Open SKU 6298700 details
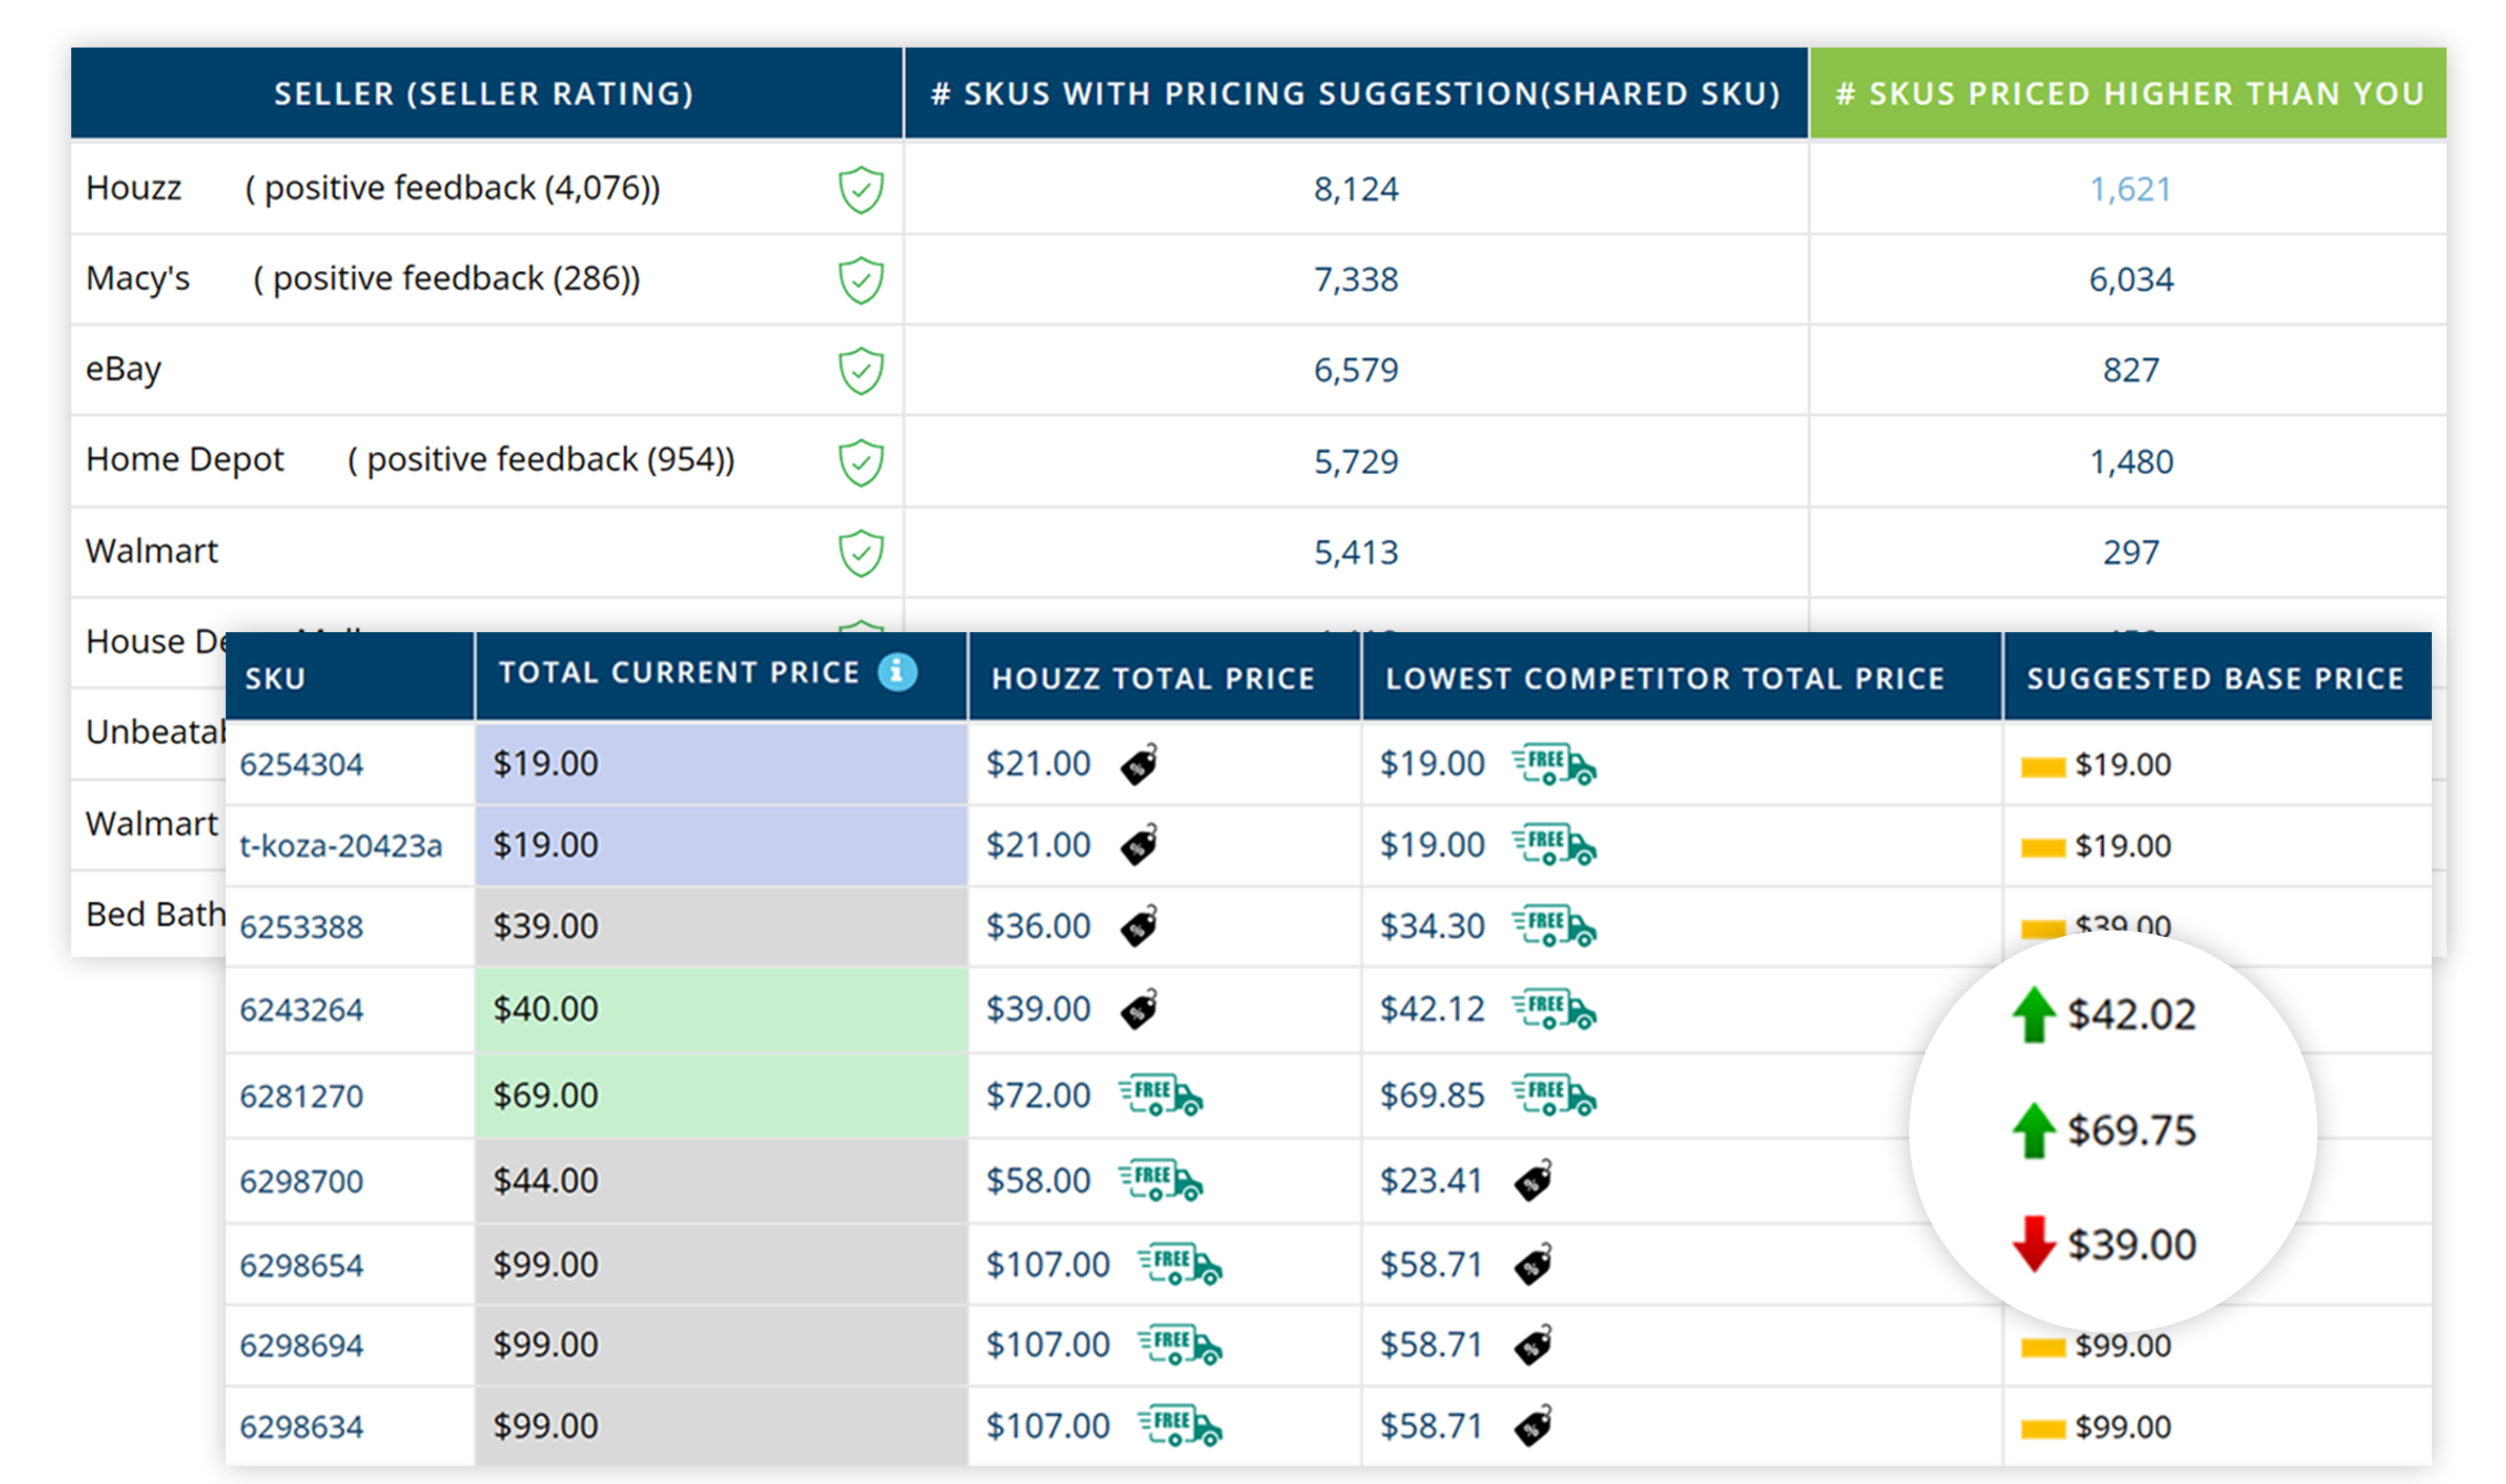The height and width of the screenshot is (1484, 2506). click(x=301, y=1181)
